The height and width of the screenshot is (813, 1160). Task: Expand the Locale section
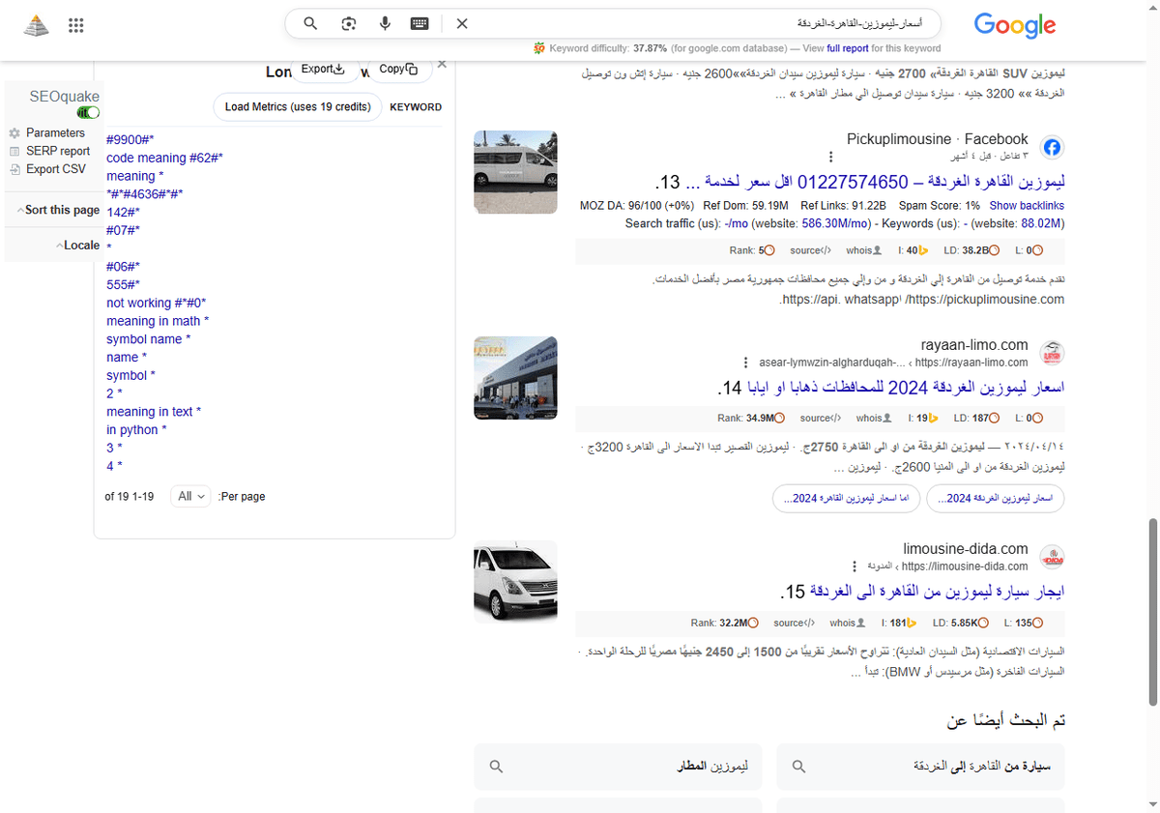(x=77, y=245)
